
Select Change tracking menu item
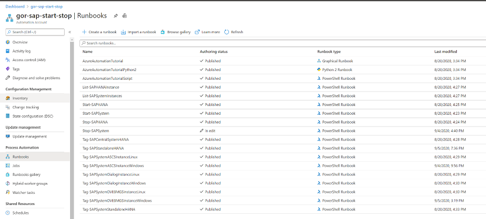(26, 107)
